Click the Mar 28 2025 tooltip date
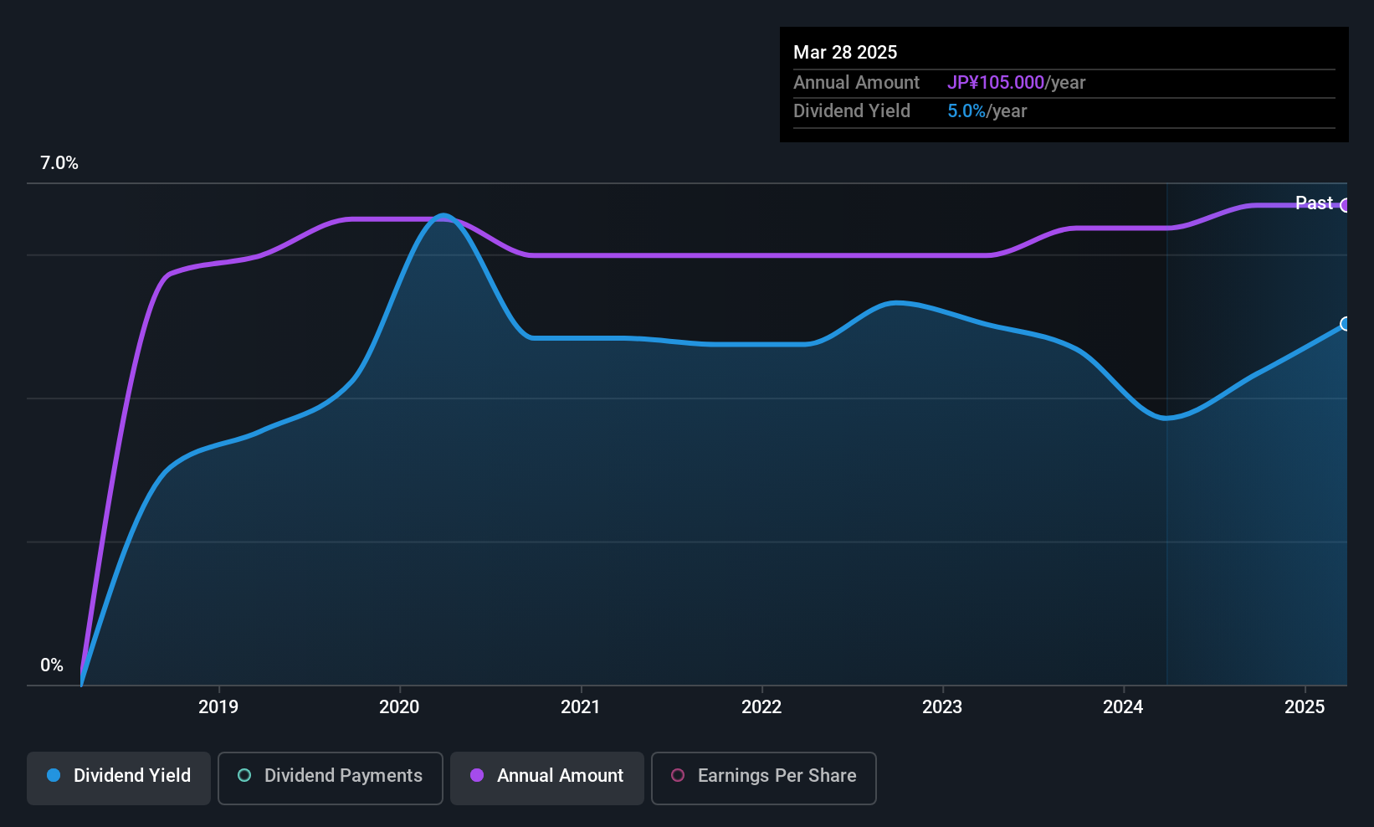The image size is (1374, 827). click(x=845, y=53)
